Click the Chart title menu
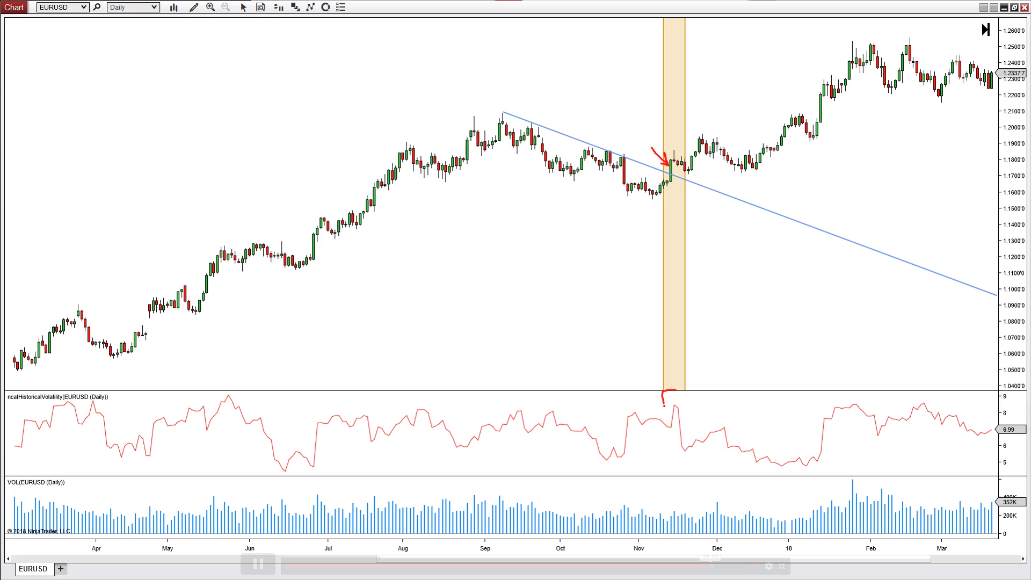 pos(14,7)
